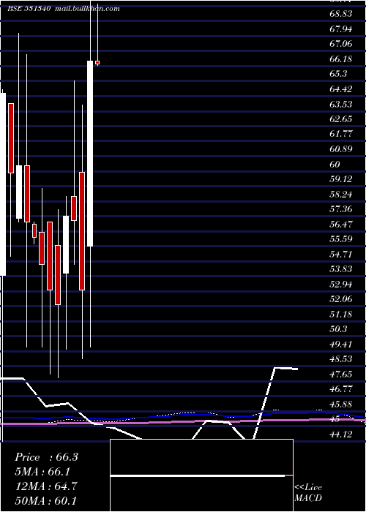The width and height of the screenshot is (366, 512).
Task: Select the 55.59 price axis label
Action: tap(341, 239)
